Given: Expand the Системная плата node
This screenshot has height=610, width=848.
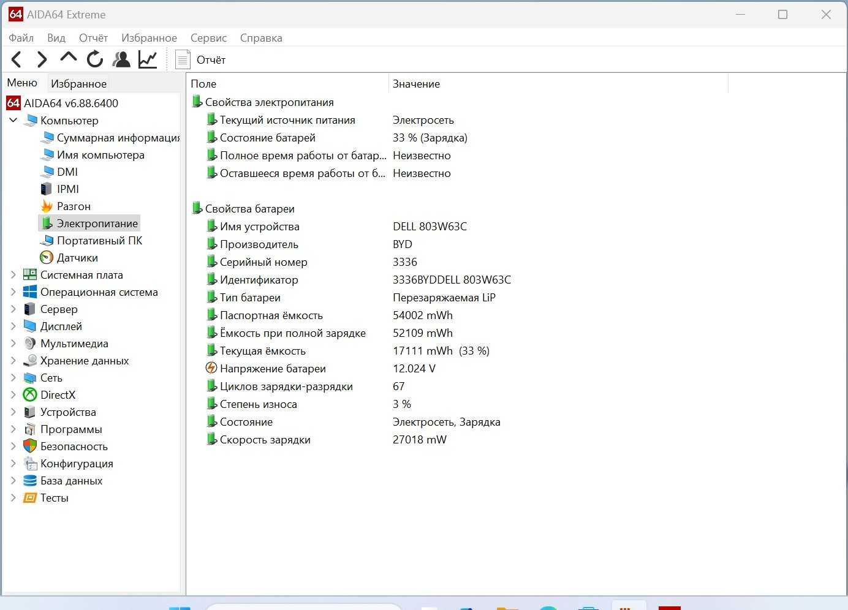Looking at the screenshot, I should coord(13,275).
